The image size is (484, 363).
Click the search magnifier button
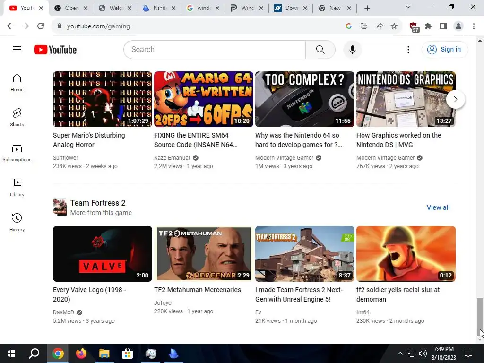320,49
